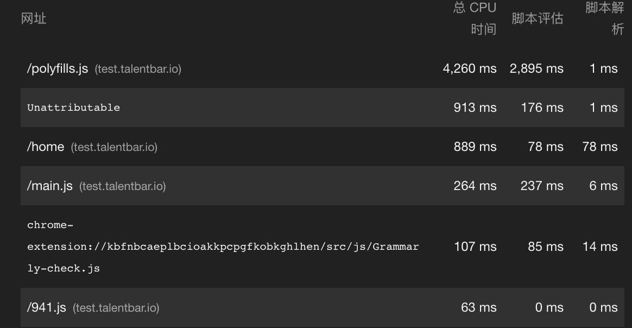Click the 总 CPU 时间 column header
The image size is (632, 328).
coord(475,18)
